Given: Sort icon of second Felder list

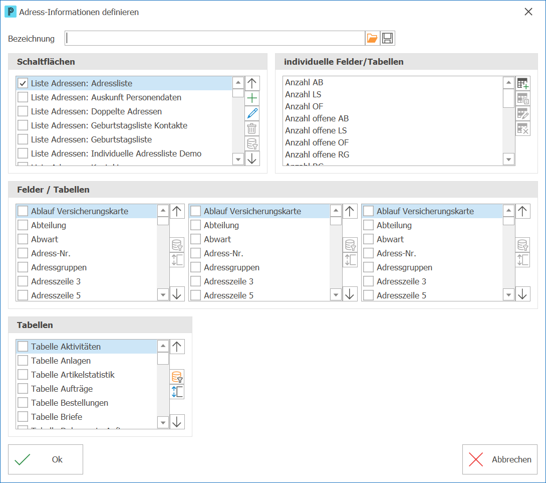Looking at the screenshot, I should point(350,260).
